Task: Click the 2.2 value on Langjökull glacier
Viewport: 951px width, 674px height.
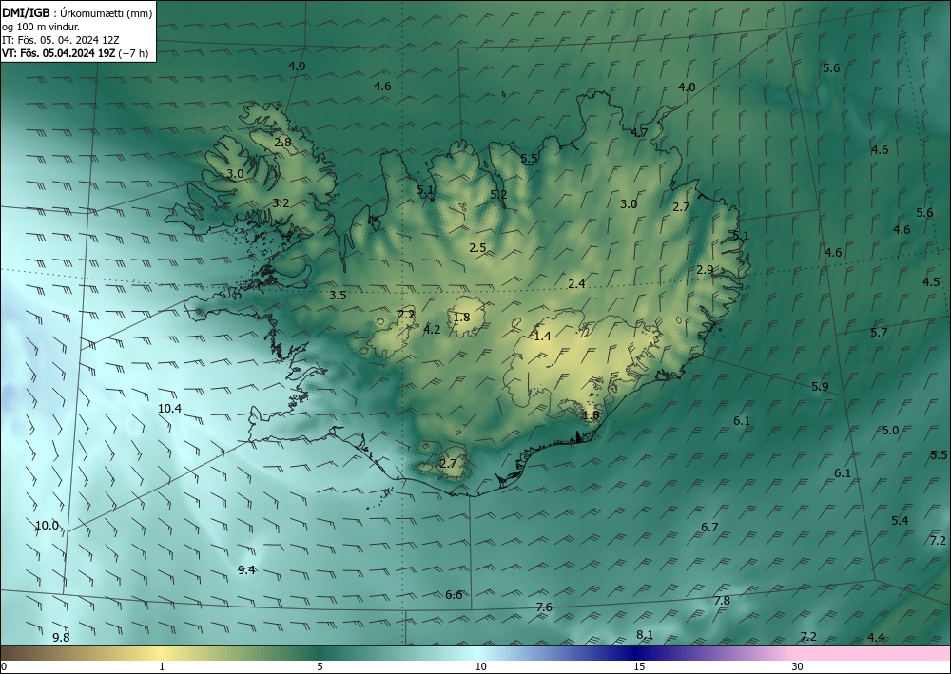Action: pos(406,315)
